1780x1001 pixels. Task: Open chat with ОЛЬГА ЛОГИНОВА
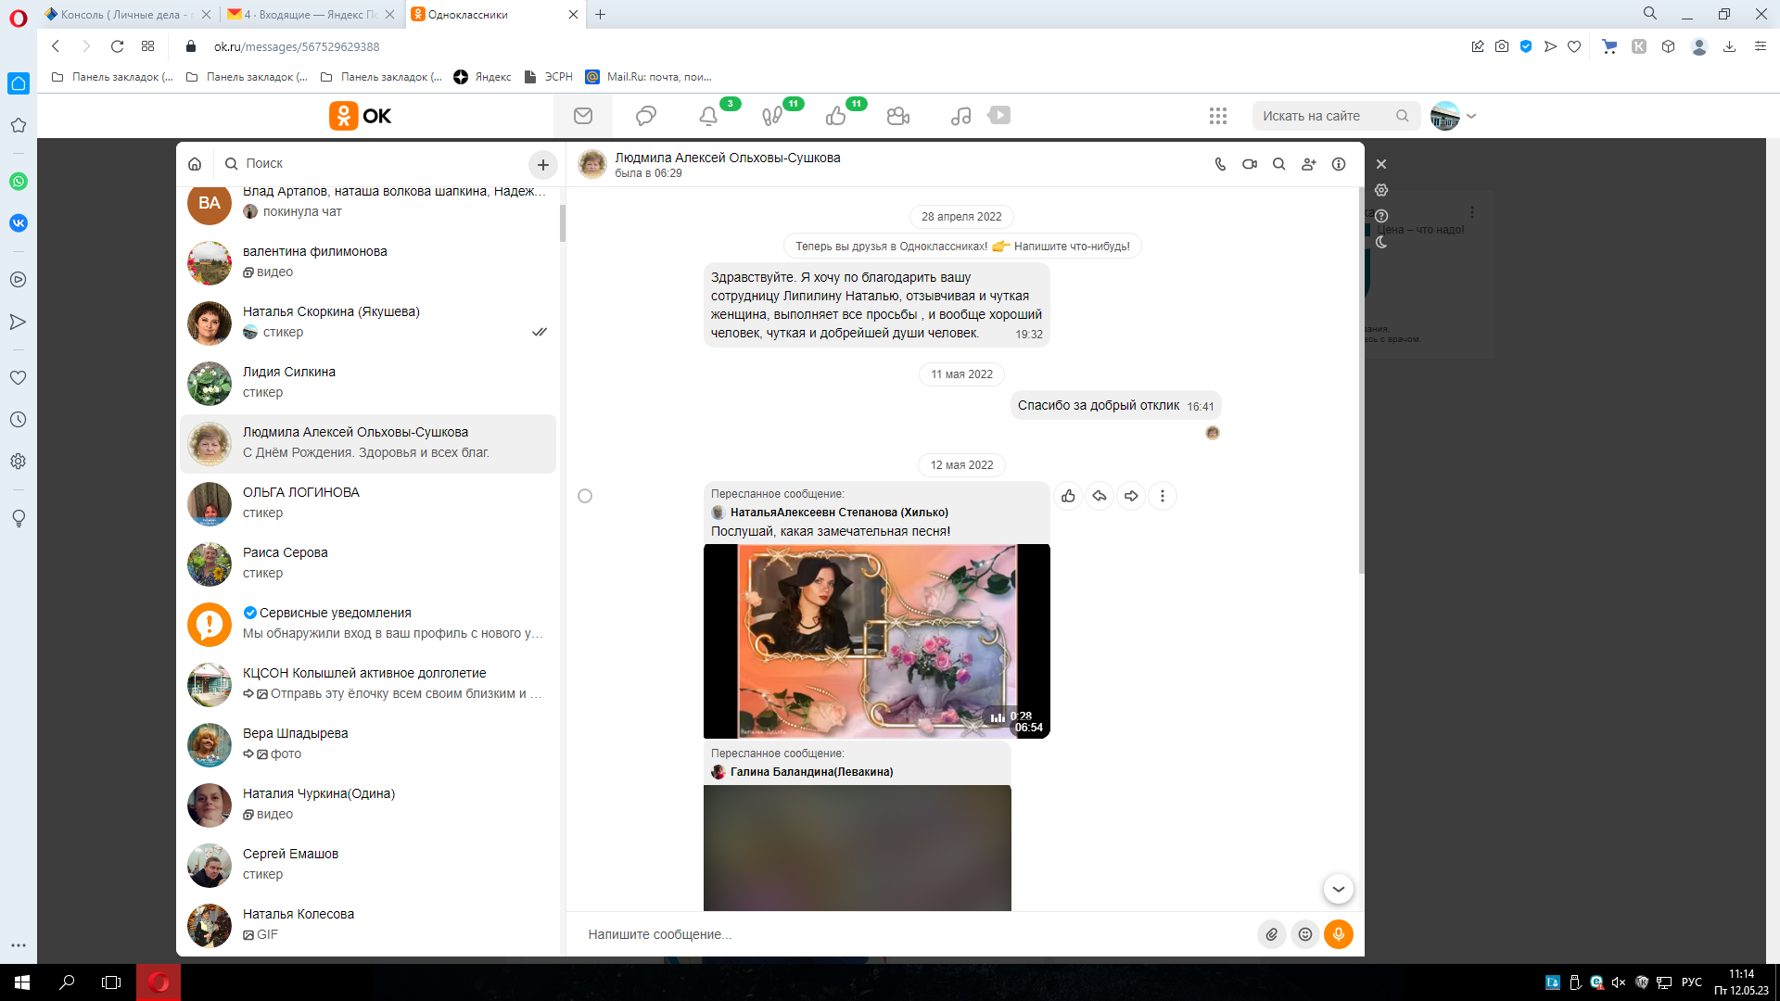(368, 503)
